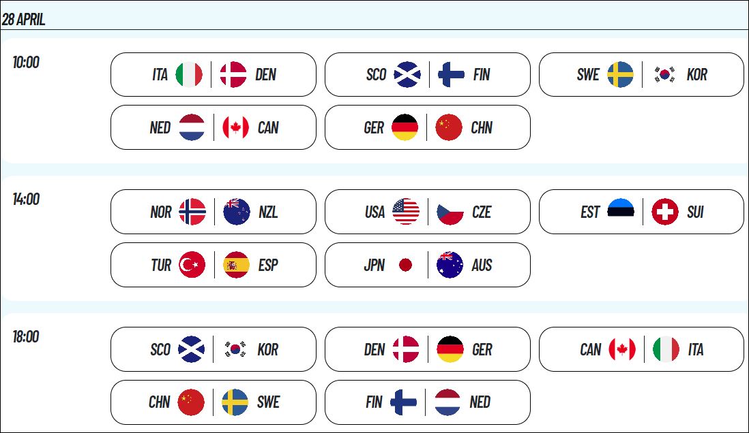Click the JPN team label
Screen dimensions: 749x433
(x=374, y=265)
